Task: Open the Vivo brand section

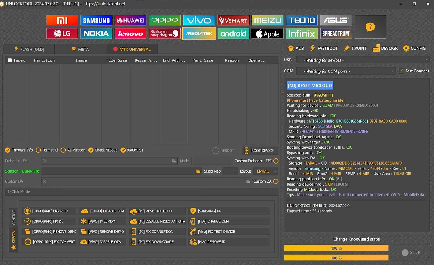Action: coord(199,20)
